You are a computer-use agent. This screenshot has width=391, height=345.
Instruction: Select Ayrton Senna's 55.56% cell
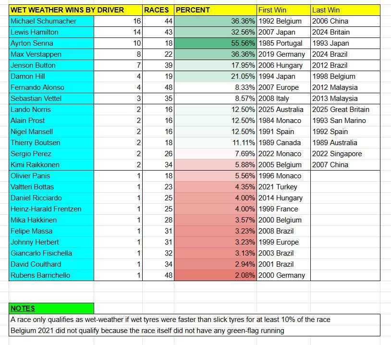[x=215, y=43]
